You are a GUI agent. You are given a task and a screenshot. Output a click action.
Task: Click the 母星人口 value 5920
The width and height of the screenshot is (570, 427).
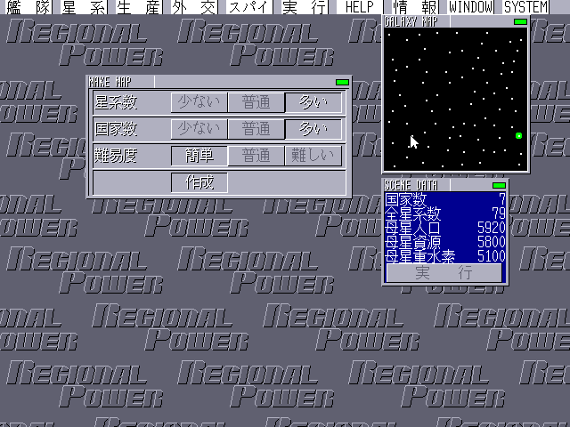(x=492, y=228)
